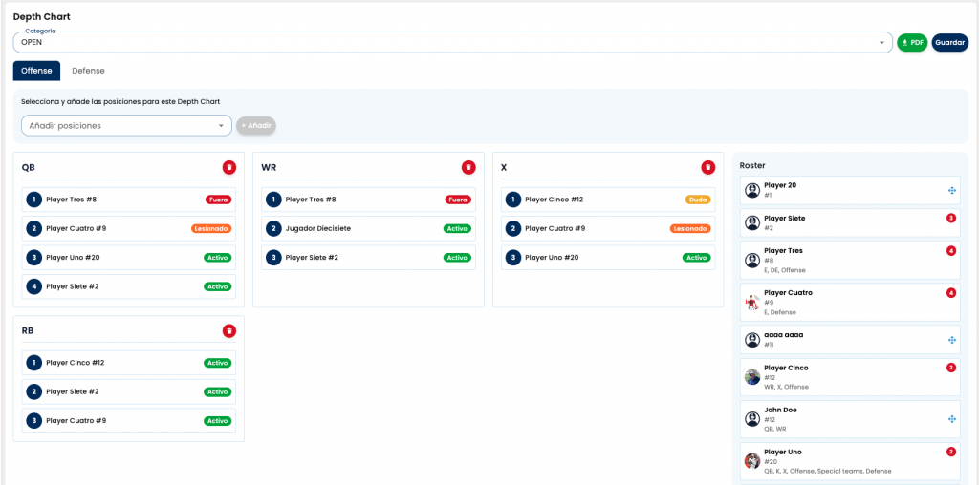This screenshot has width=979, height=485.
Task: Click Player Cinco avatar in roster
Action: [752, 377]
